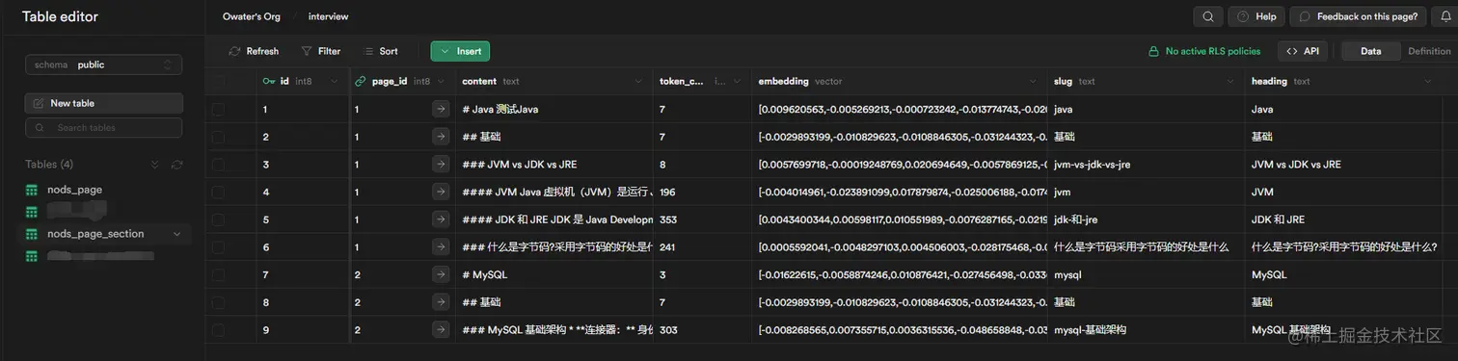
Task: Follow the foreign key arrow in row 5
Action: 441,219
